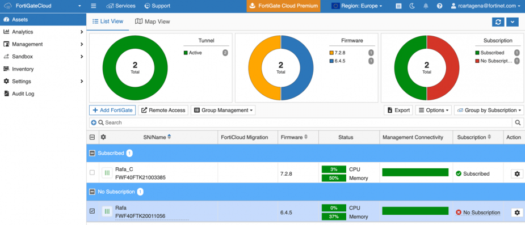The width and height of the screenshot is (525, 225).
Task: Open the help question mark icon
Action: (440, 6)
